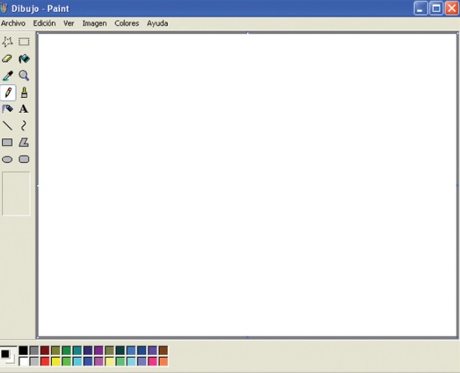
Task: Pick the hot pink palette swatch
Action: coord(153,361)
